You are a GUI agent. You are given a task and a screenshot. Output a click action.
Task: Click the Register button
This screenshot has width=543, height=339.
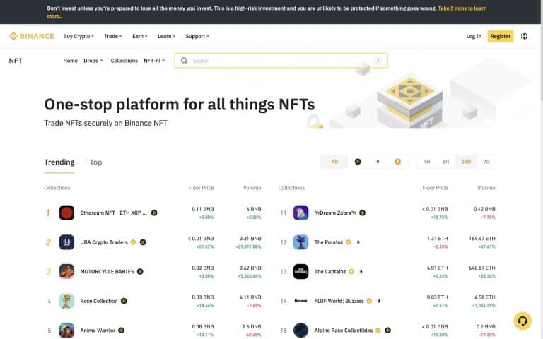point(501,36)
